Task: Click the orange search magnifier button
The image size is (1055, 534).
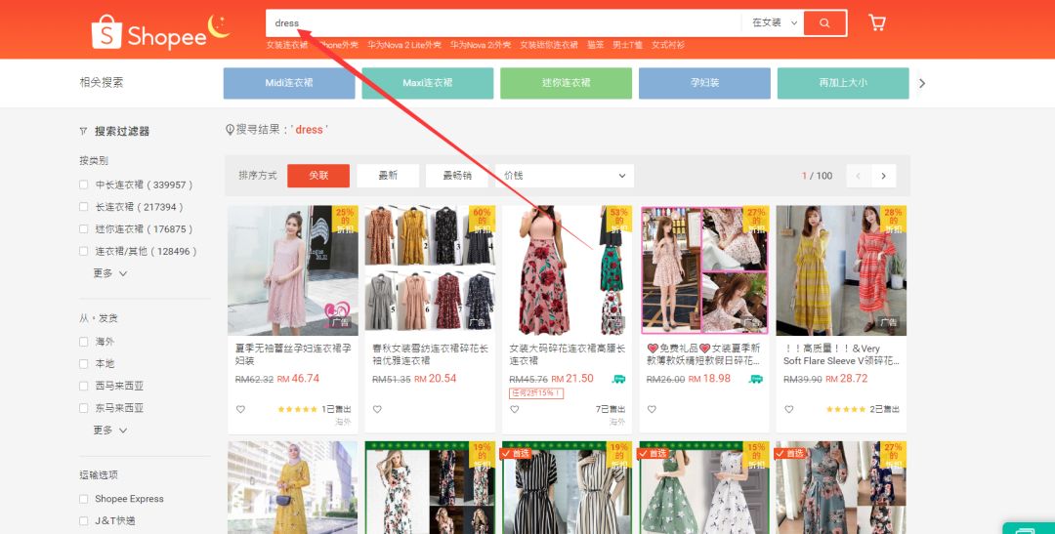Action: click(x=824, y=22)
